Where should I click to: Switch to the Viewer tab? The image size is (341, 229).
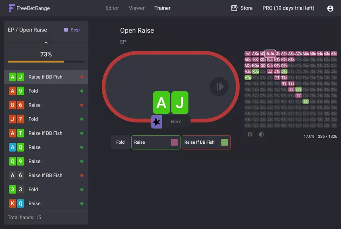[x=137, y=8]
